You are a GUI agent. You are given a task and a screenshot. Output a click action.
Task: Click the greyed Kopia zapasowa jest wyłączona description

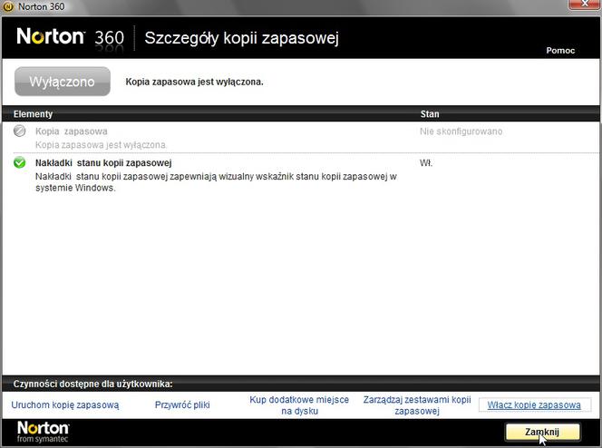pos(102,145)
